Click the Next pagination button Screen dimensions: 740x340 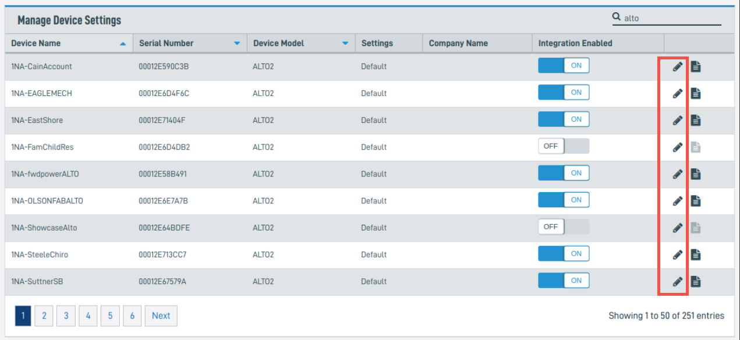161,316
